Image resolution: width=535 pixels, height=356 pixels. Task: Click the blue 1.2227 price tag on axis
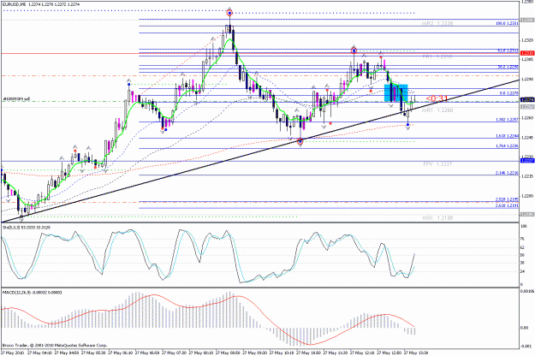[x=527, y=160]
